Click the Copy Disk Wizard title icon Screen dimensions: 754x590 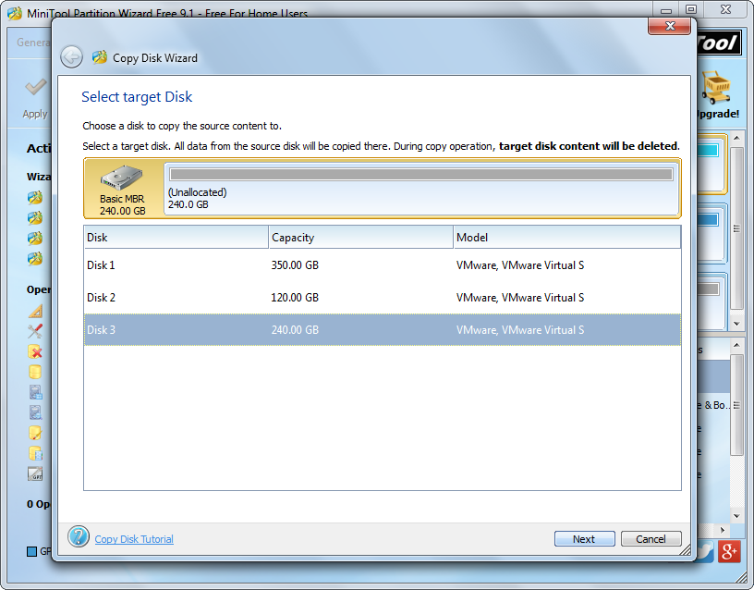click(x=100, y=57)
